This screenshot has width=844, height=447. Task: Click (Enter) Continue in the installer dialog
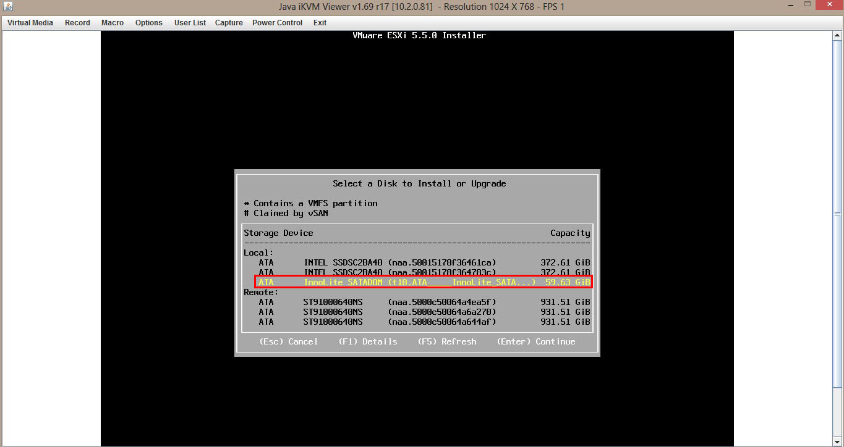[x=535, y=341]
